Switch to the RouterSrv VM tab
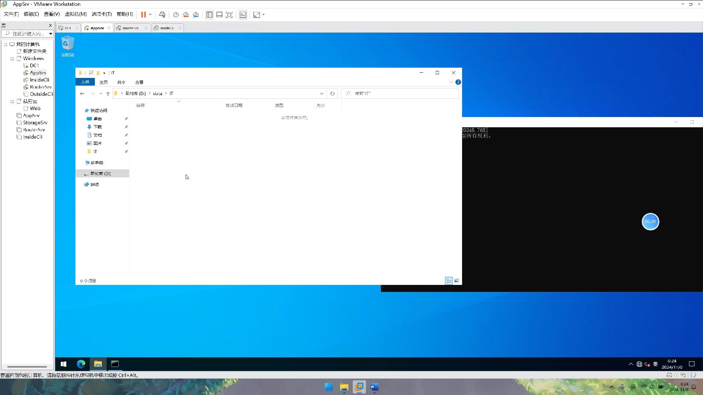 click(130, 28)
